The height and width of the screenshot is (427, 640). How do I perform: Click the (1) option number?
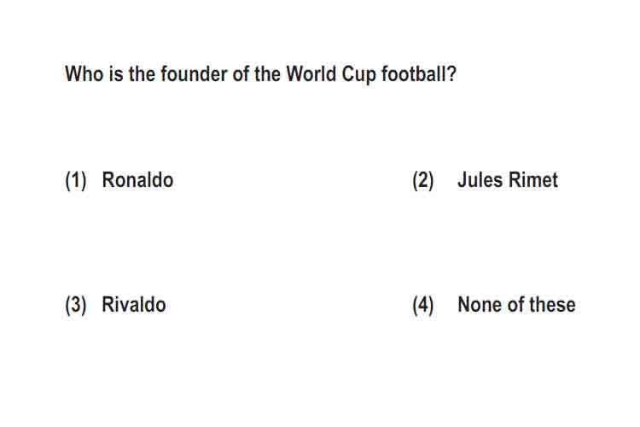[x=76, y=180]
